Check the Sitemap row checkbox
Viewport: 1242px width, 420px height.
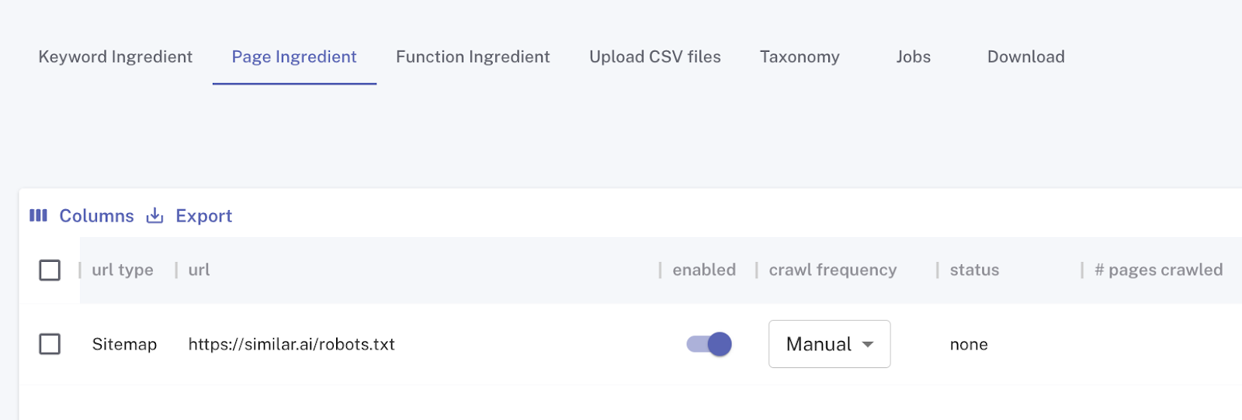pos(50,344)
